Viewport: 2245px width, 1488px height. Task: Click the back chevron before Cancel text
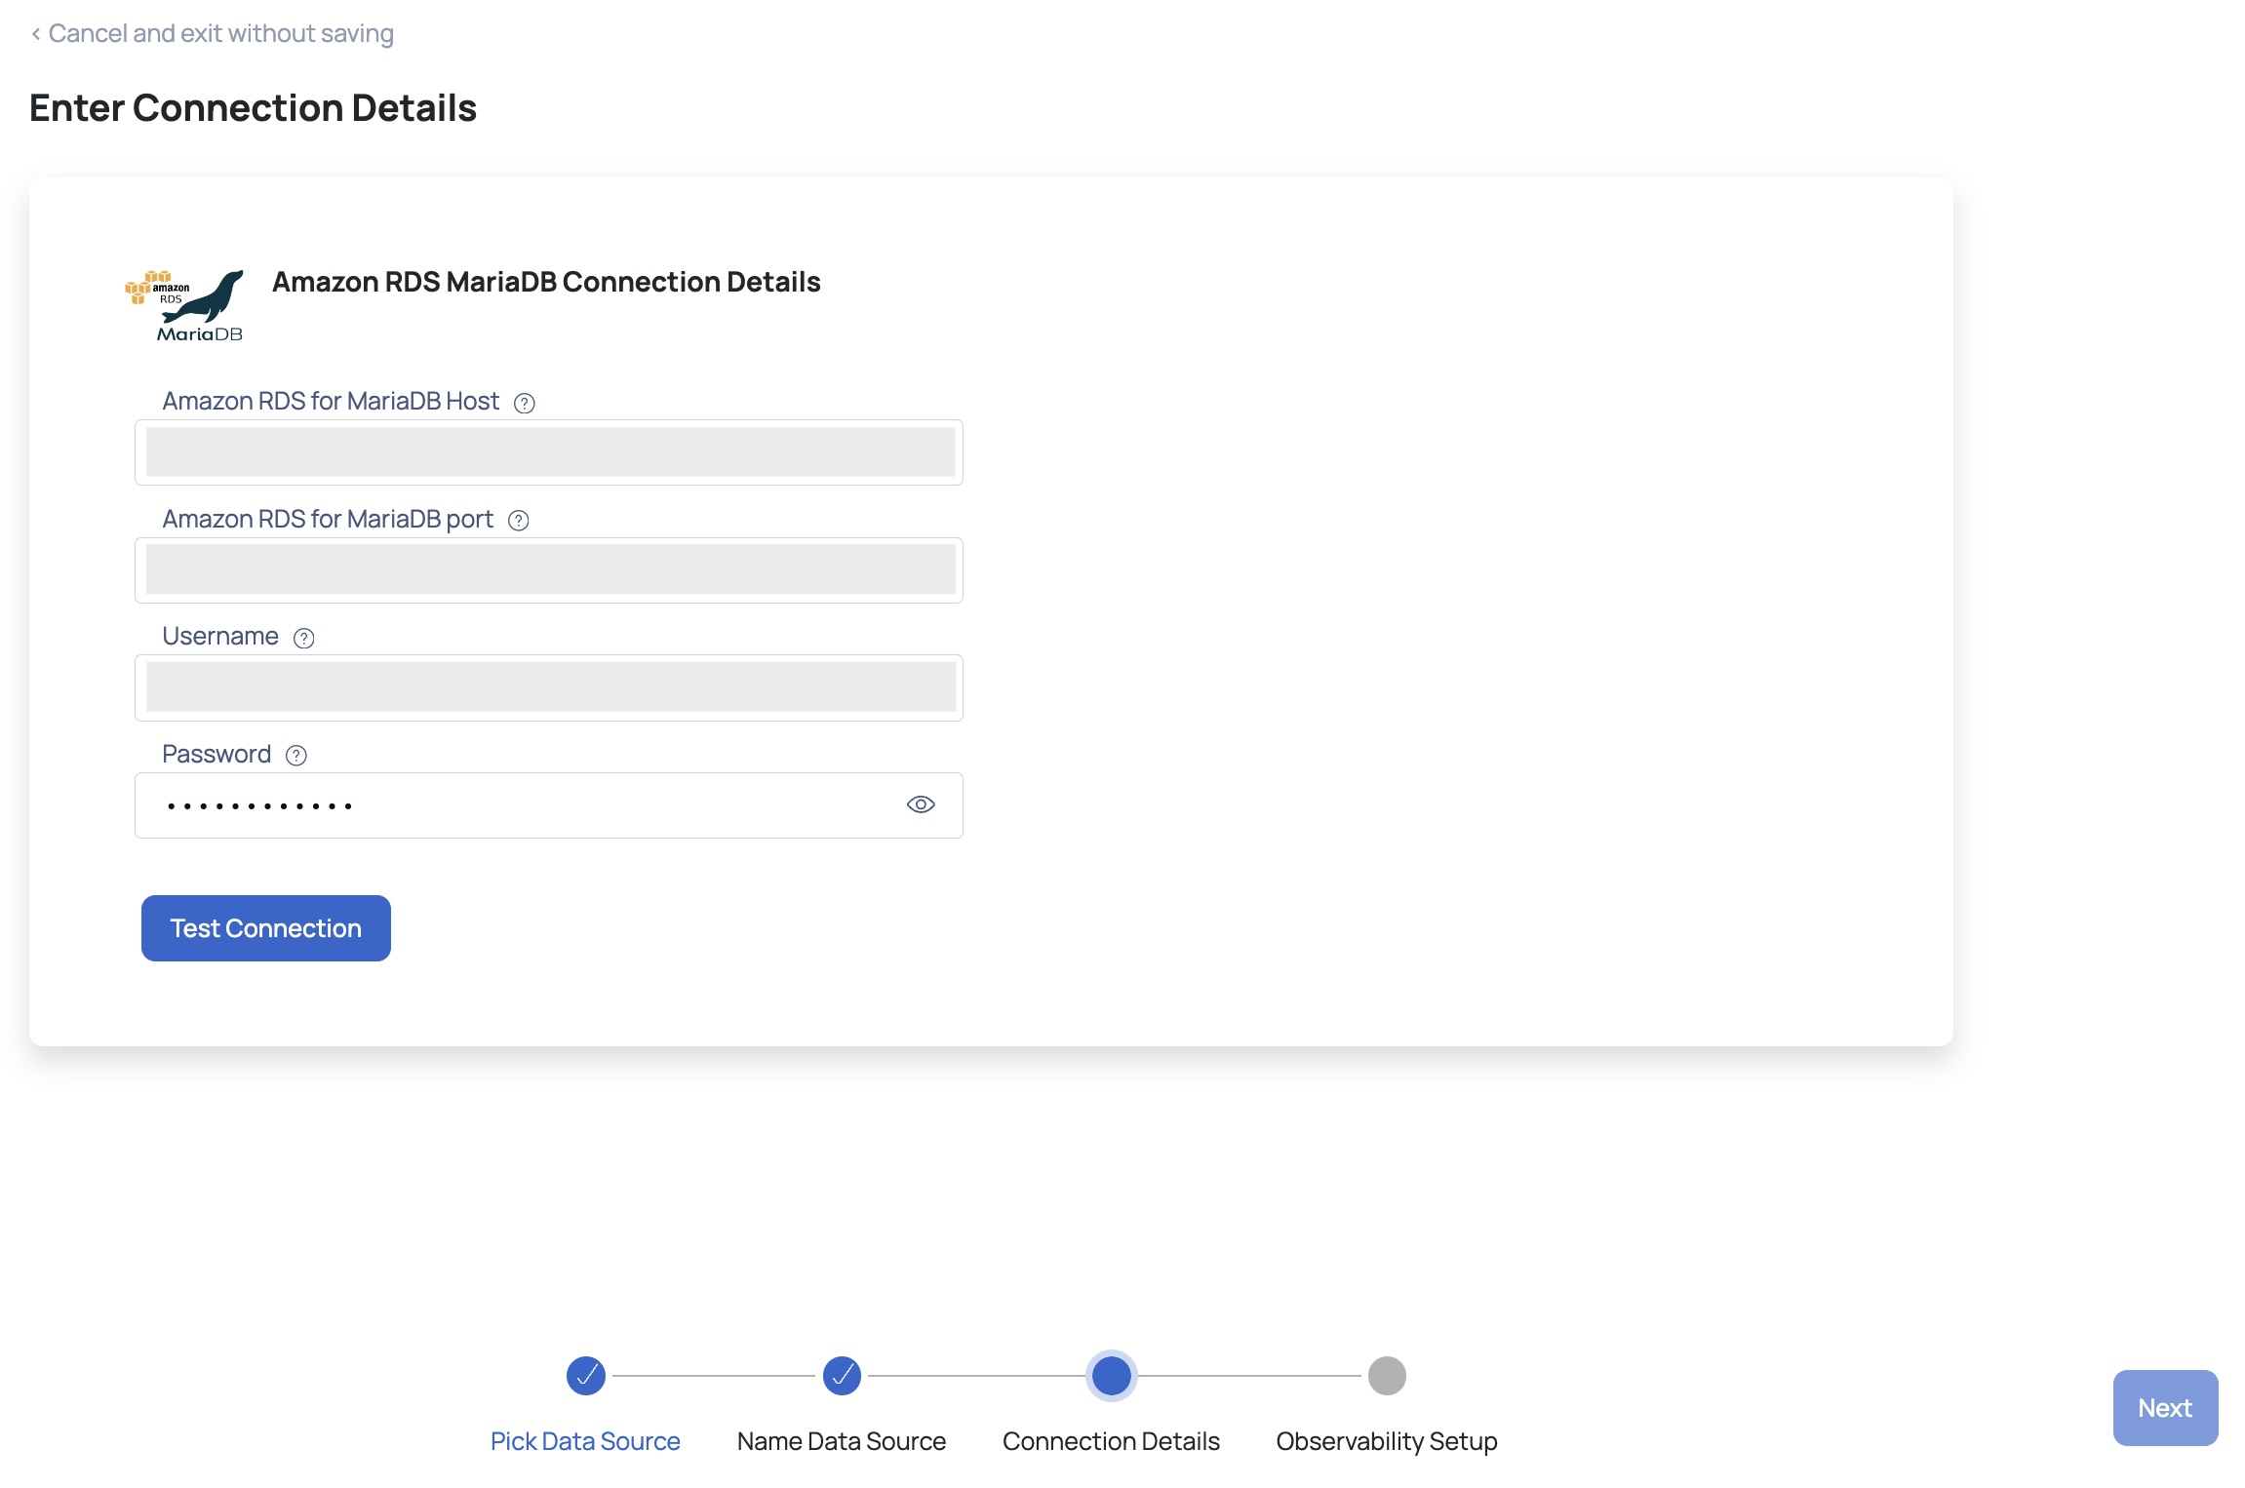36,34
